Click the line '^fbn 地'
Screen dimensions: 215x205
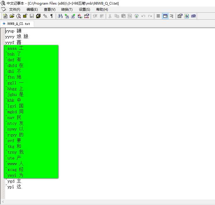13,77
